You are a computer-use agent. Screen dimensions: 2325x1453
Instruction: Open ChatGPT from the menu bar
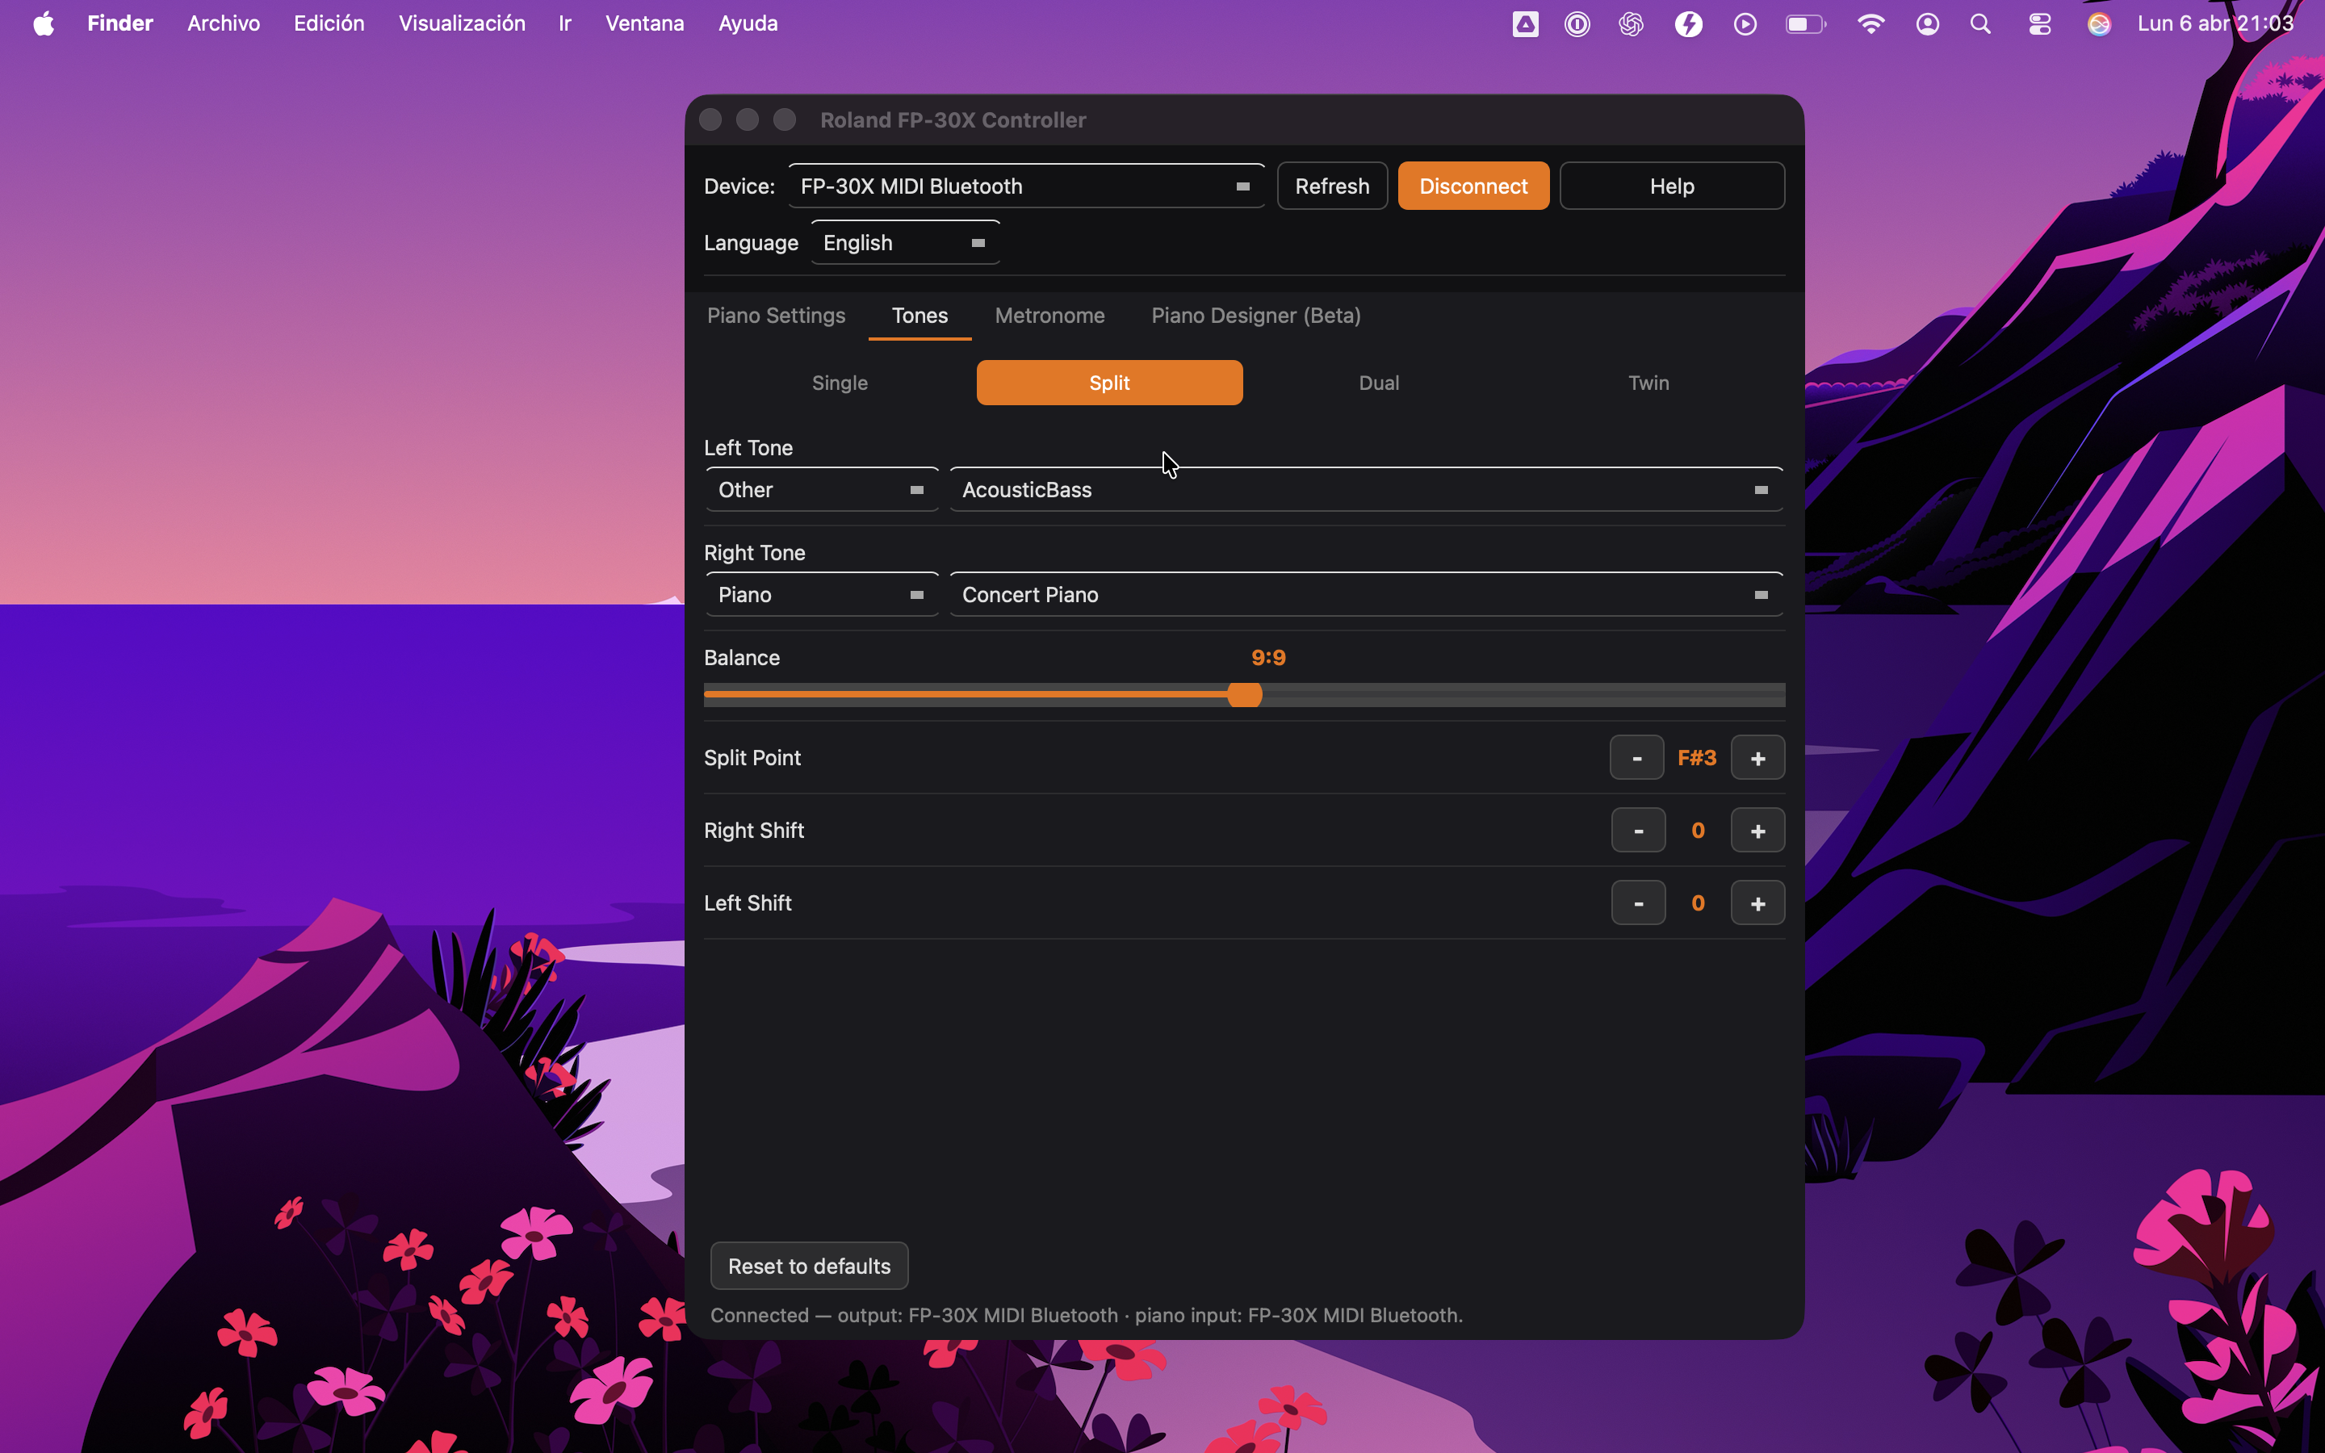(1631, 23)
